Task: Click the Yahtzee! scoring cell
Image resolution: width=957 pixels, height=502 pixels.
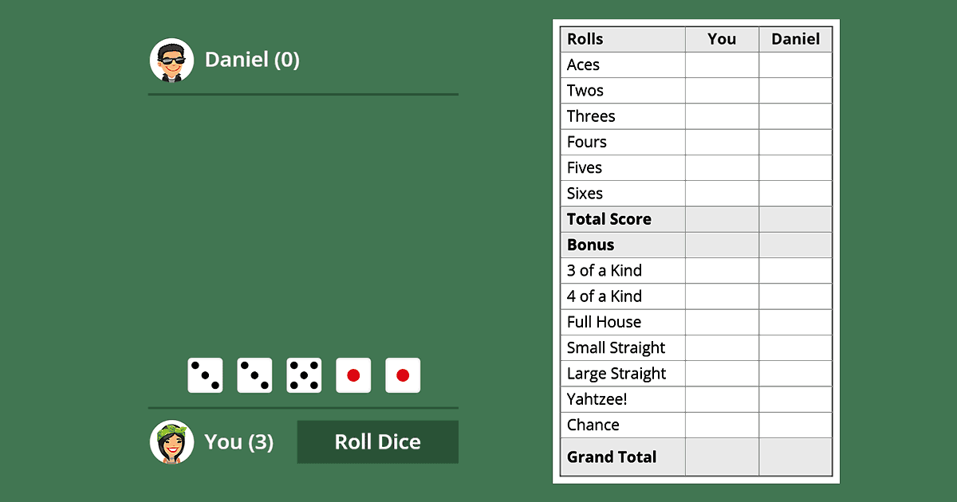Action: tap(722, 398)
